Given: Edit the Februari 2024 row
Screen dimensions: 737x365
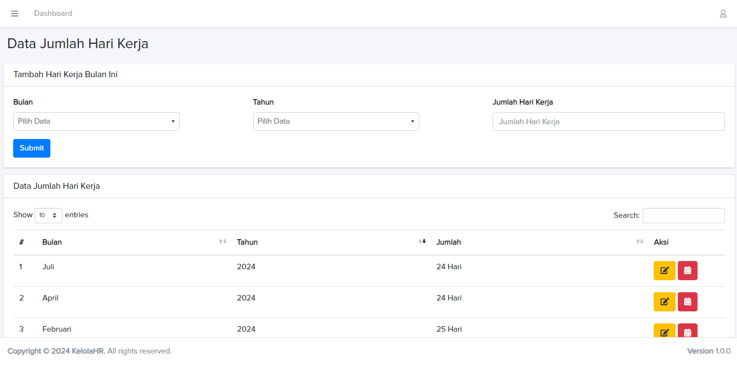Looking at the screenshot, I should (x=664, y=331).
